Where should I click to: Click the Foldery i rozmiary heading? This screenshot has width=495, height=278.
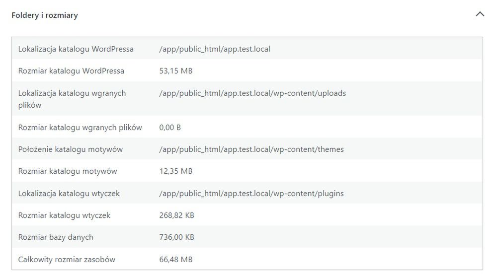tap(45, 15)
